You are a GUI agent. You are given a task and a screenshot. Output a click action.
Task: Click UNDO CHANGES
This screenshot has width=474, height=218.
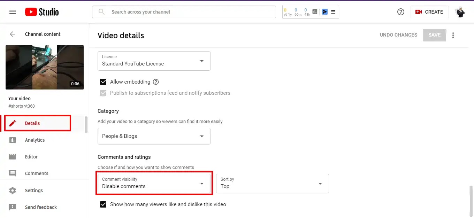[398, 35]
